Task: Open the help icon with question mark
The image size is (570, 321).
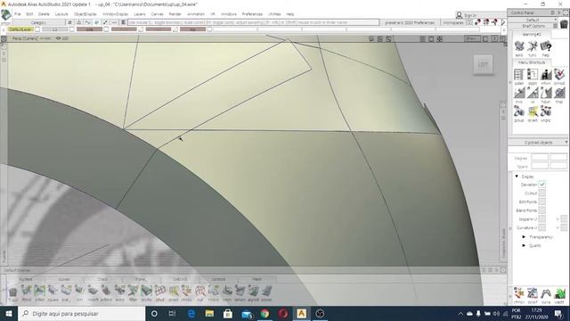Action: (546, 48)
